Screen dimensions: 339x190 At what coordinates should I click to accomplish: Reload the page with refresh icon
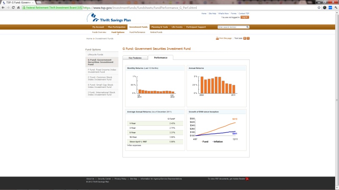(13, 8)
